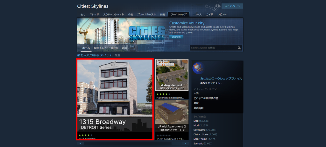326x147 pixels.
Task: Open the 掲示板 workshop sub-tab
Action: click(114, 48)
